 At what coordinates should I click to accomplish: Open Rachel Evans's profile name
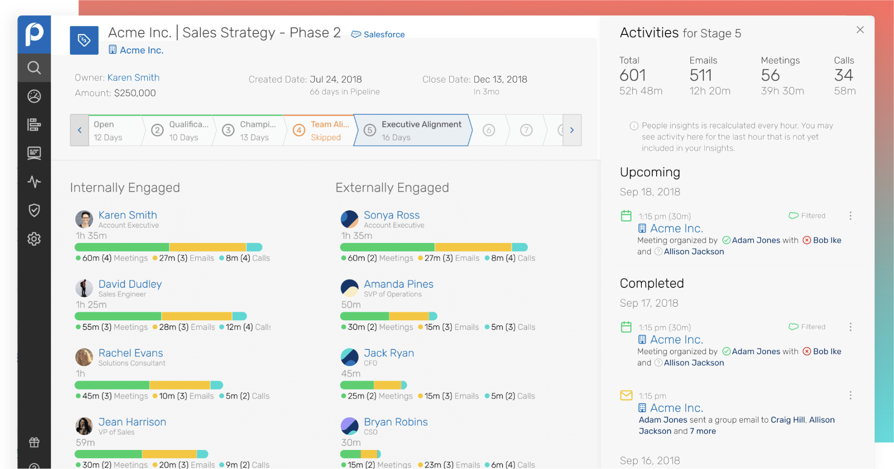pyautogui.click(x=131, y=353)
